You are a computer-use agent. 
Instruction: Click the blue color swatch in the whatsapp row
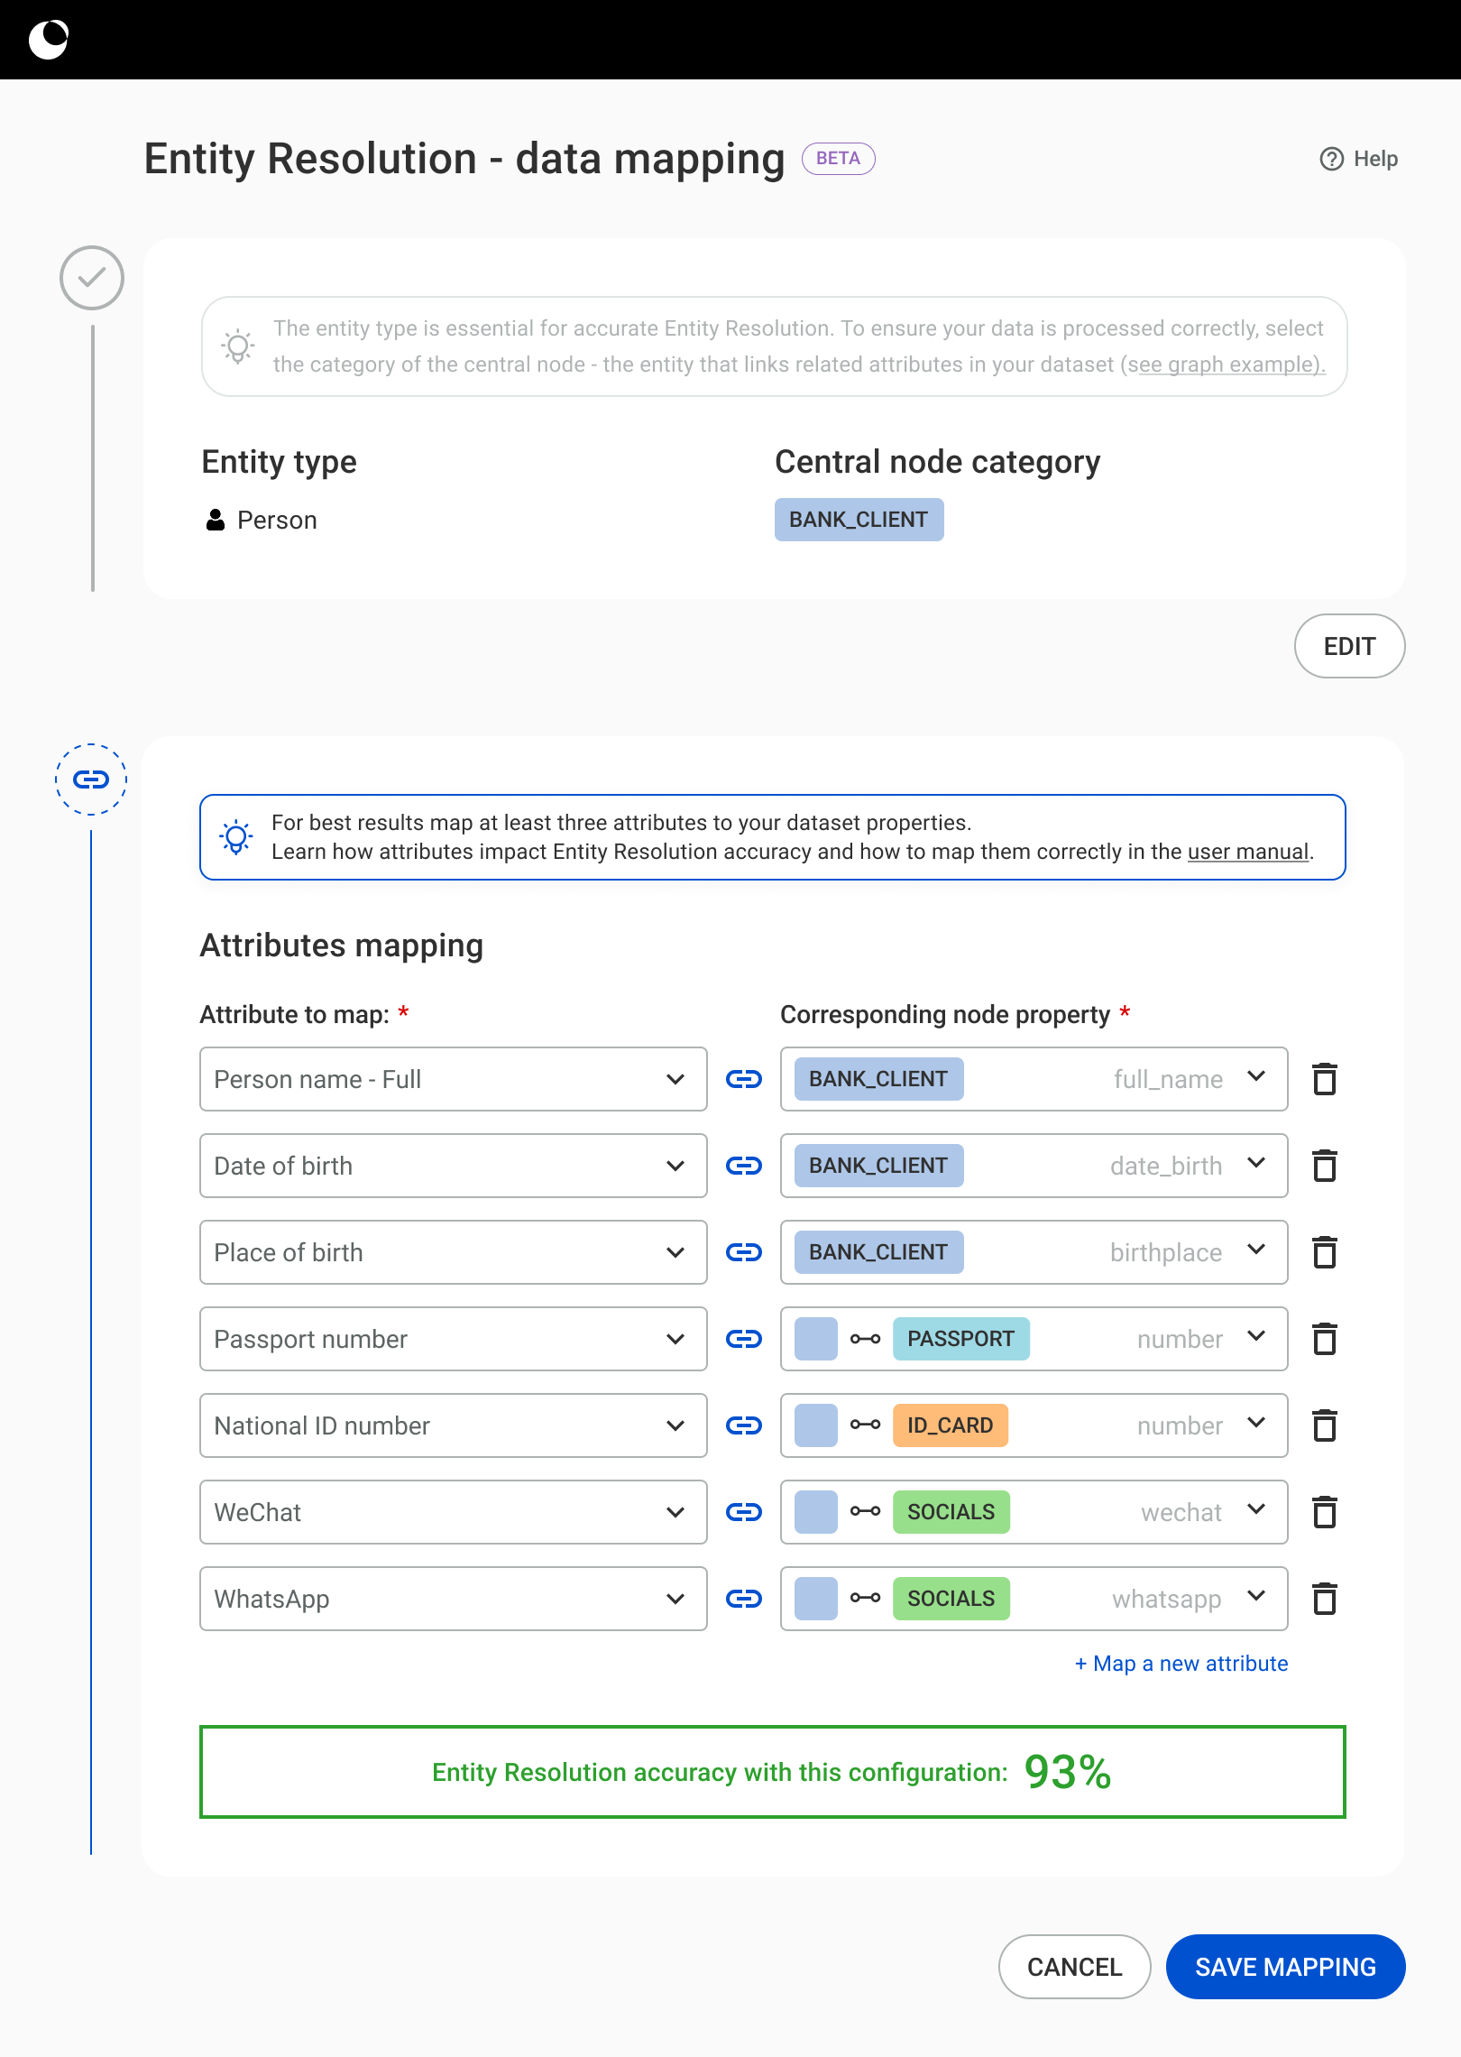coord(816,1599)
